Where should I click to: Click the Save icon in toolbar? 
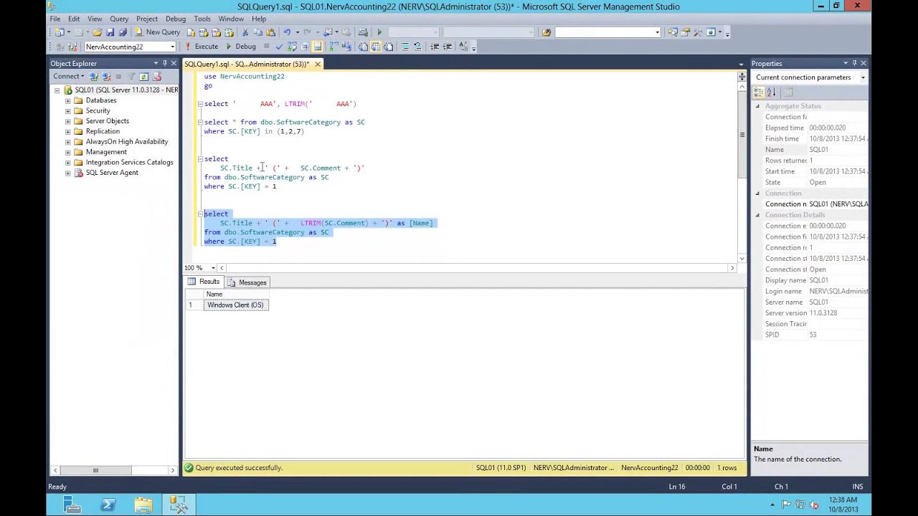tap(110, 32)
